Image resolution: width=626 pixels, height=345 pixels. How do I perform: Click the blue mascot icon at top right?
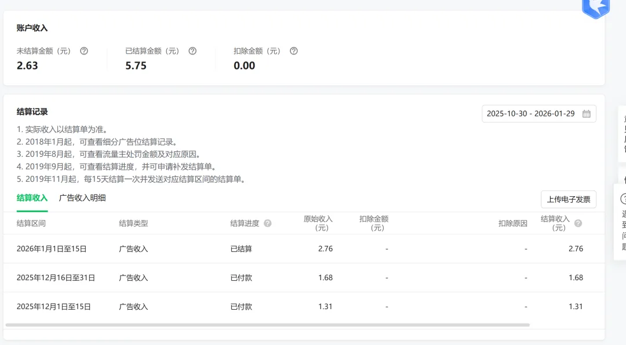click(596, 8)
